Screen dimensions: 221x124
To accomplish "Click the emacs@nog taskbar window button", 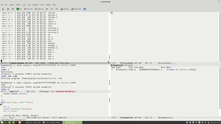I will tap(72, 123).
